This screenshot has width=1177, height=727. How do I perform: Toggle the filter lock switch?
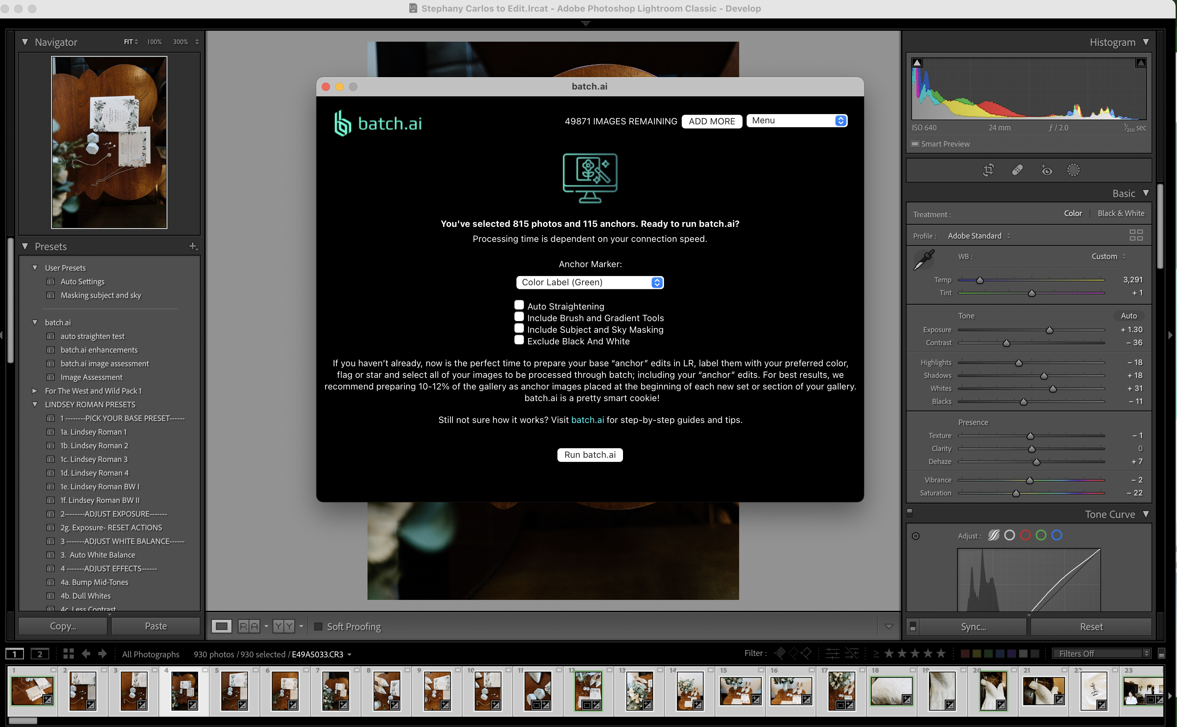(x=1161, y=654)
